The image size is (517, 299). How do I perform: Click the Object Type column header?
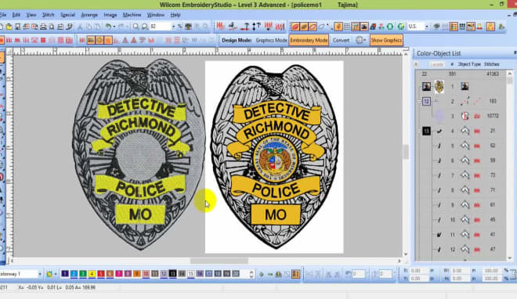click(469, 64)
